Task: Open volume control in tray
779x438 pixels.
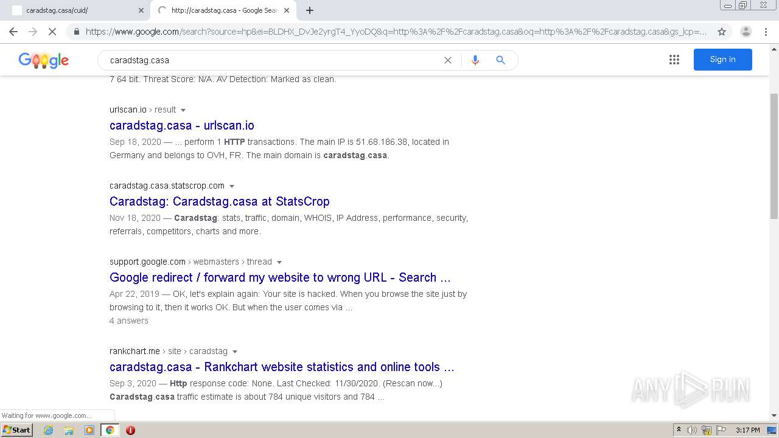Action: pyautogui.click(x=692, y=430)
